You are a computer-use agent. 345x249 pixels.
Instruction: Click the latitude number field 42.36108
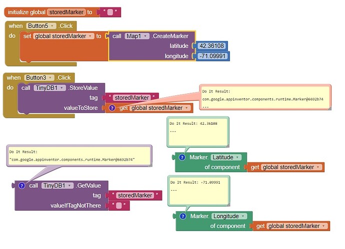(x=211, y=46)
